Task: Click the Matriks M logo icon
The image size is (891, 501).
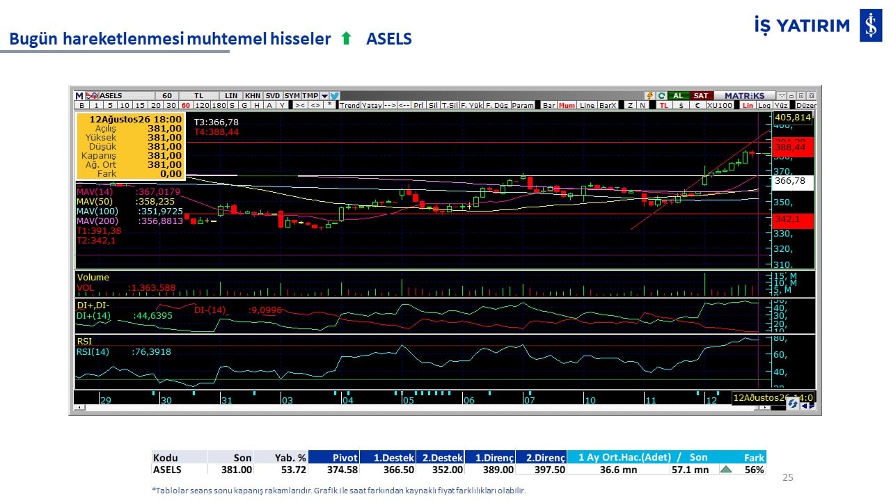Action: point(79,95)
